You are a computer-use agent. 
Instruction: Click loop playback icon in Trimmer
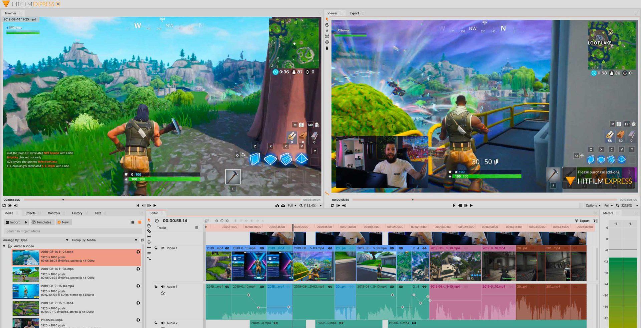click(x=4, y=205)
